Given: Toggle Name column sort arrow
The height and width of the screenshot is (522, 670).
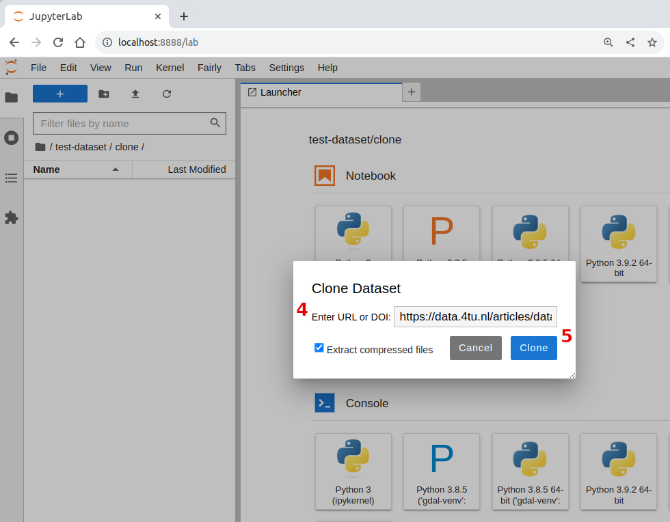Looking at the screenshot, I should coord(116,169).
